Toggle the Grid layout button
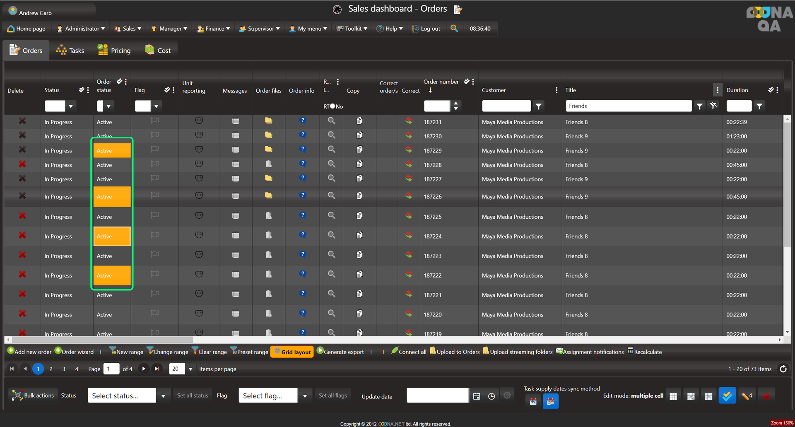795x427 pixels. (292, 352)
